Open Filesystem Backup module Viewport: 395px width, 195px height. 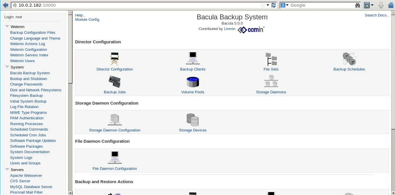[26, 96]
